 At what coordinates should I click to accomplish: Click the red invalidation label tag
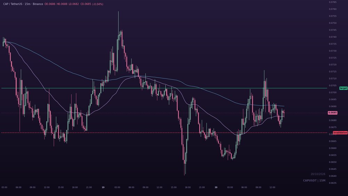(340, 133)
